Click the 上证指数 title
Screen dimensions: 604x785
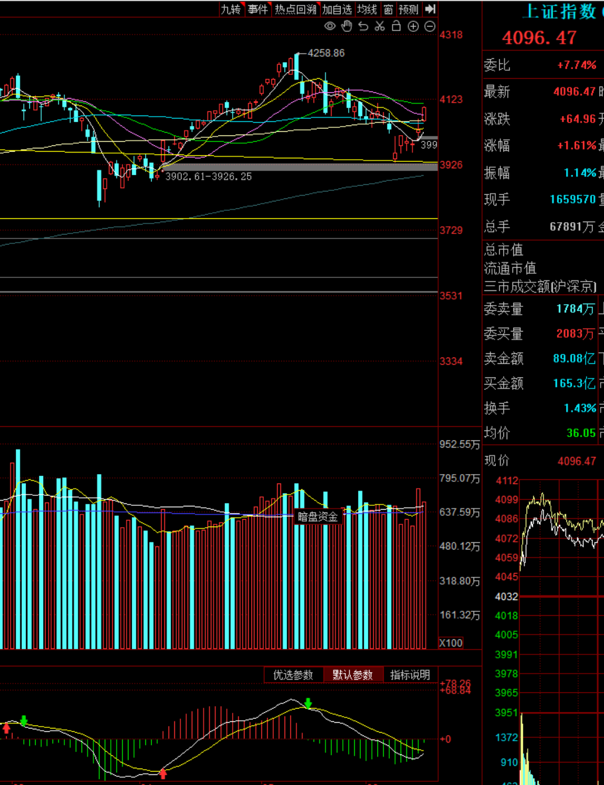[559, 12]
